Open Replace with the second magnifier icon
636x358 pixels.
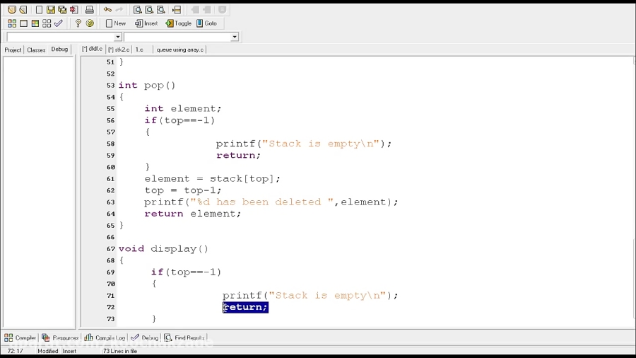tap(149, 9)
